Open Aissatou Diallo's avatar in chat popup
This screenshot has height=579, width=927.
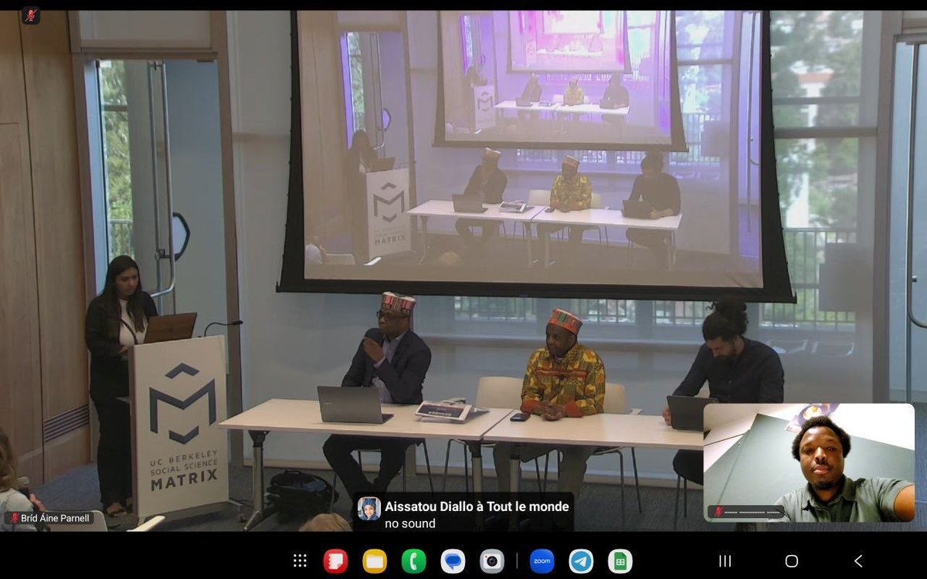click(x=368, y=508)
